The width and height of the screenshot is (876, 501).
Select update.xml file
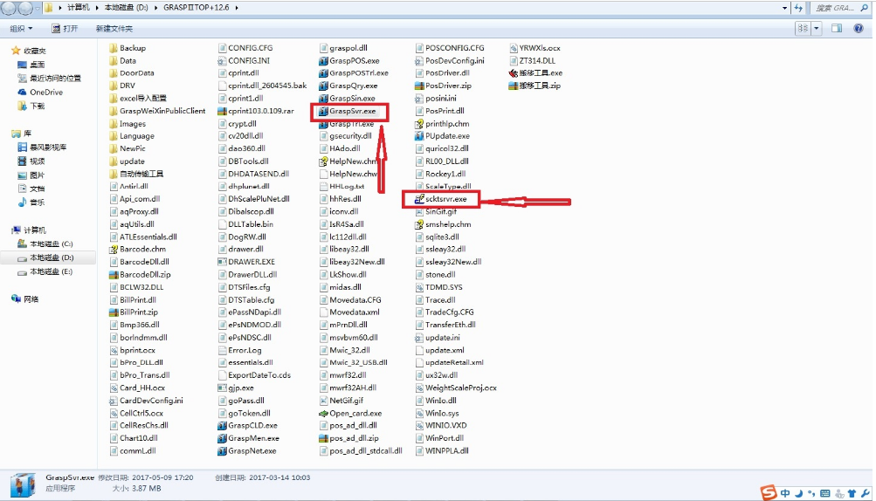pos(439,350)
